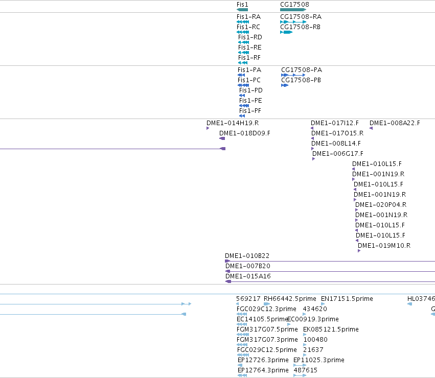Click the Fis1-PA protein label

[249, 70]
